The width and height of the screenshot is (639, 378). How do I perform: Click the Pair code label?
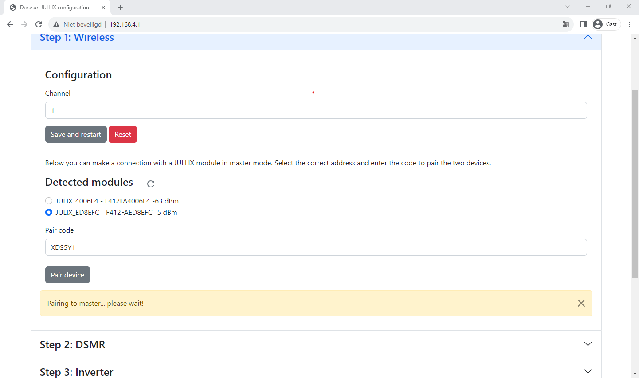[x=59, y=230]
